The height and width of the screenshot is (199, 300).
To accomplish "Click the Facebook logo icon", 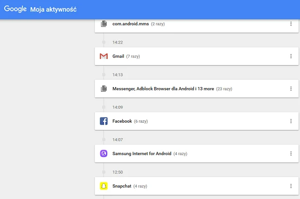I will tap(104, 121).
